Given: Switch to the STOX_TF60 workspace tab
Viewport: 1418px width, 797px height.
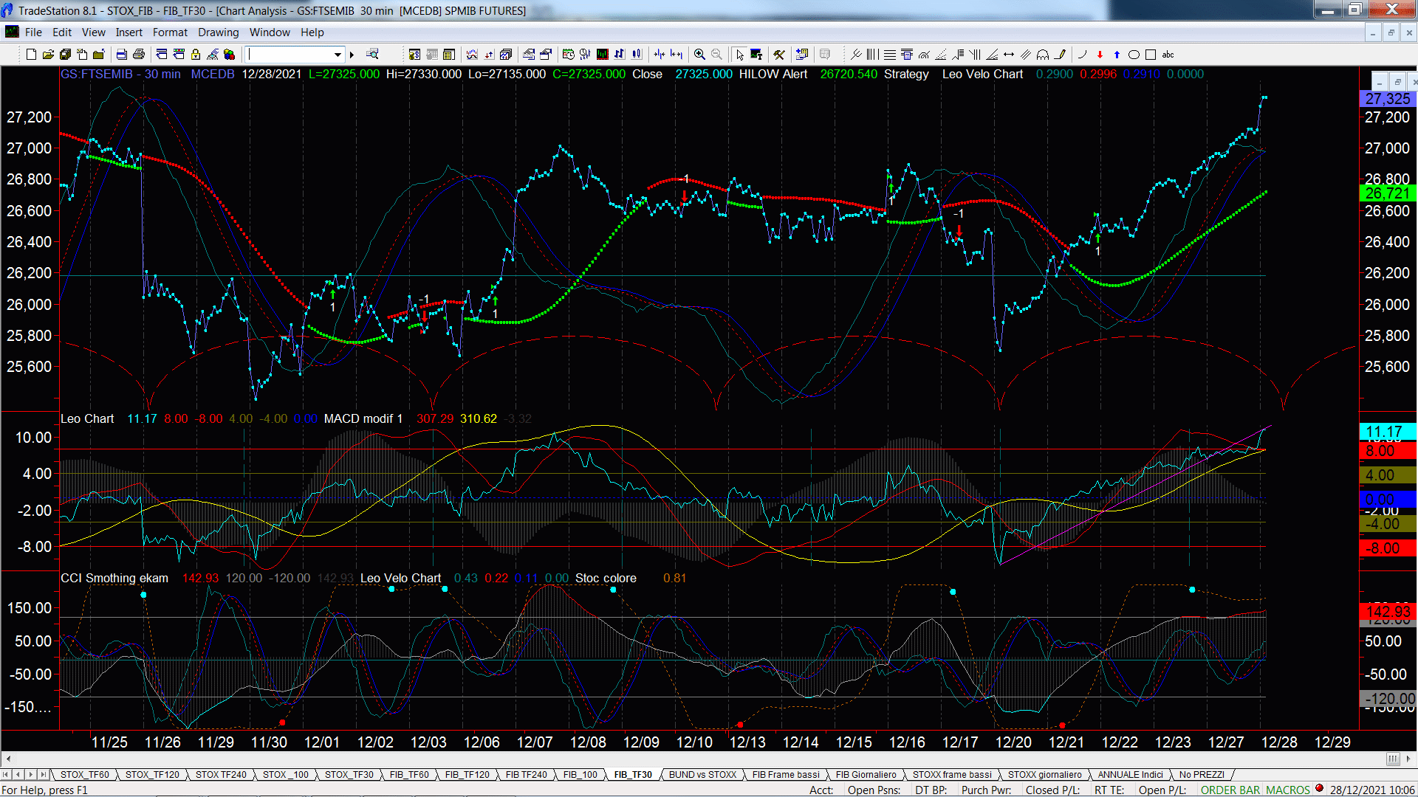Looking at the screenshot, I should coord(84,775).
